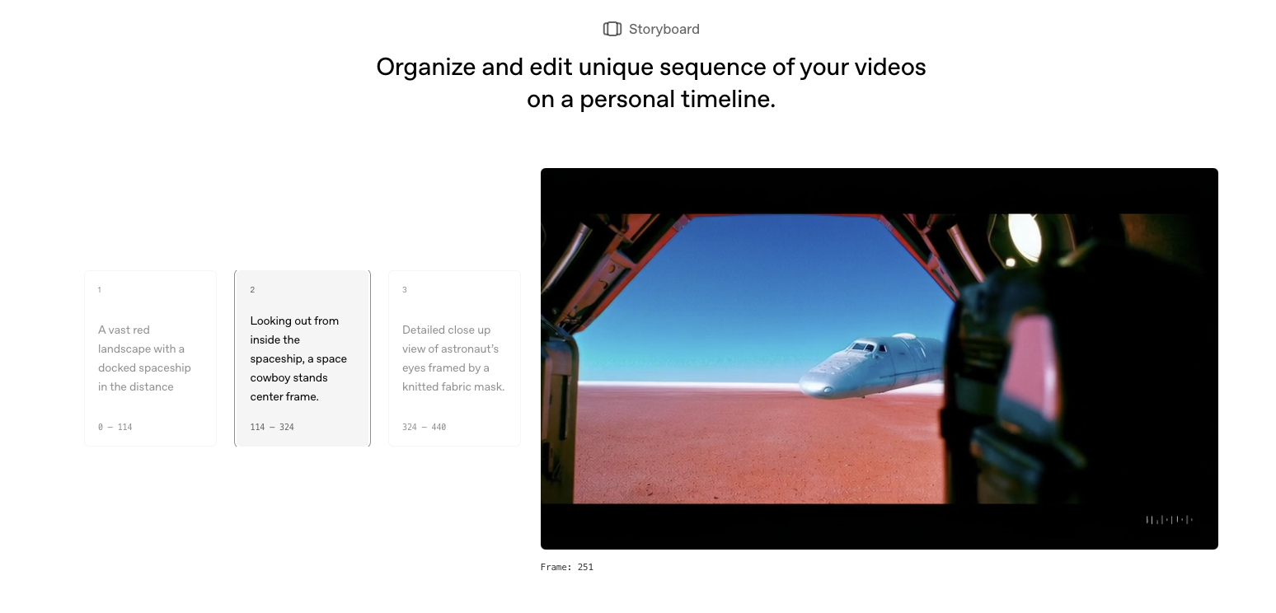Click the 'on a personal timeline' text
The image size is (1276, 613).
pyautogui.click(x=651, y=99)
